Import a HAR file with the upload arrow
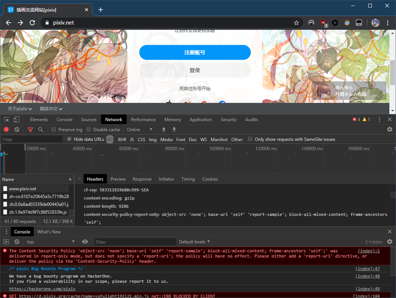396x298 pixels. point(164,130)
